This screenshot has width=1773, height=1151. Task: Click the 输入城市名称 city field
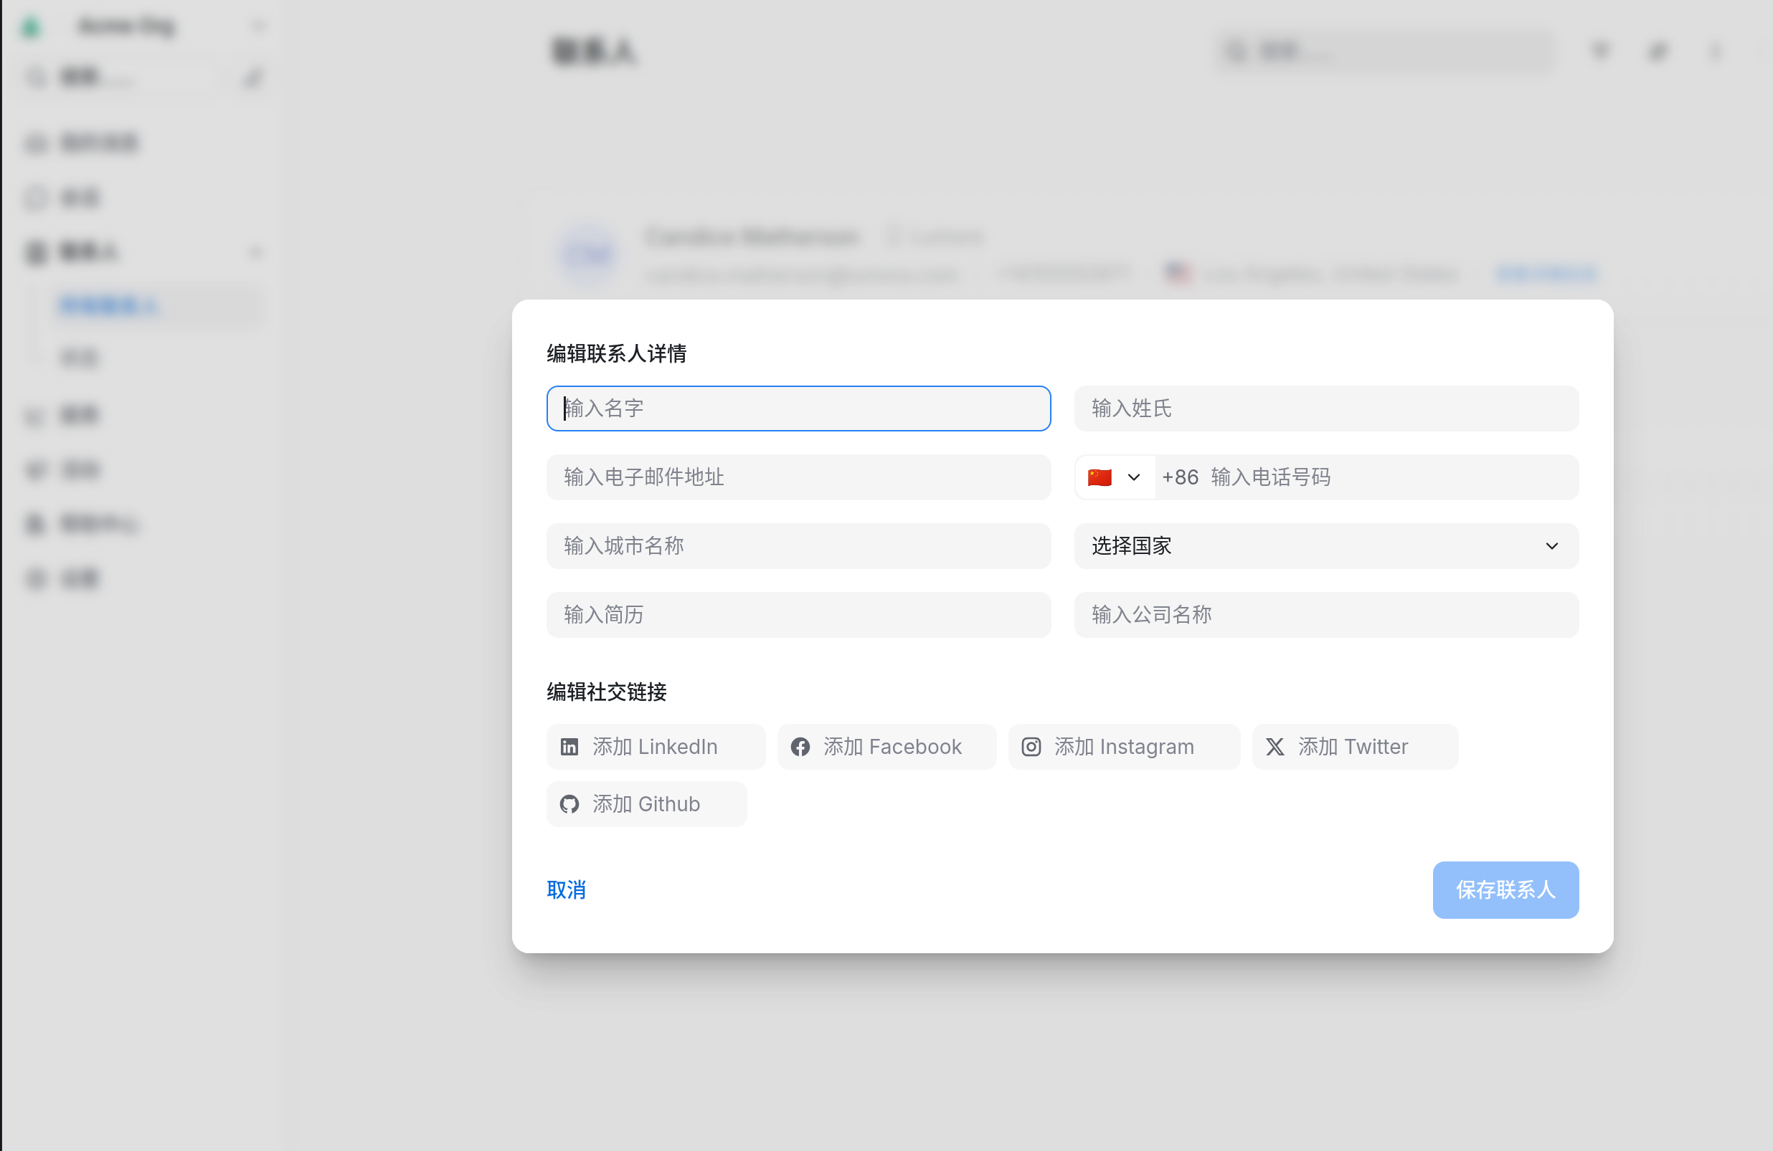[x=798, y=545]
